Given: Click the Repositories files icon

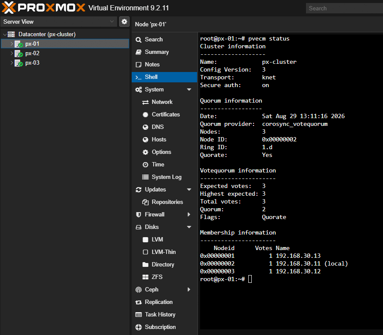Looking at the screenshot, I should coord(145,202).
